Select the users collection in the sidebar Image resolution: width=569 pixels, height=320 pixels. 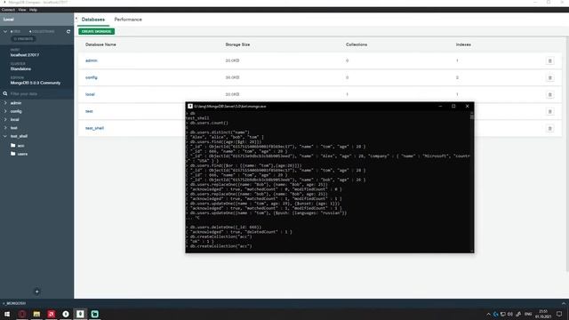22,154
